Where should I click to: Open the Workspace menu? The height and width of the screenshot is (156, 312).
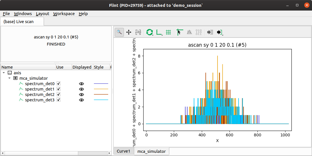pos(64,14)
